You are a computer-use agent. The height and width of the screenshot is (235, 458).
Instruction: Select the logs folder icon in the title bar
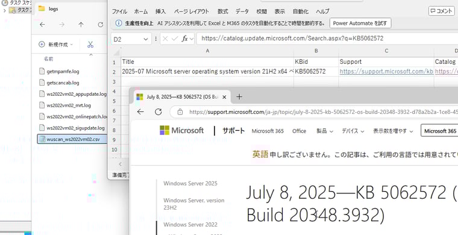pyautogui.click(x=42, y=8)
